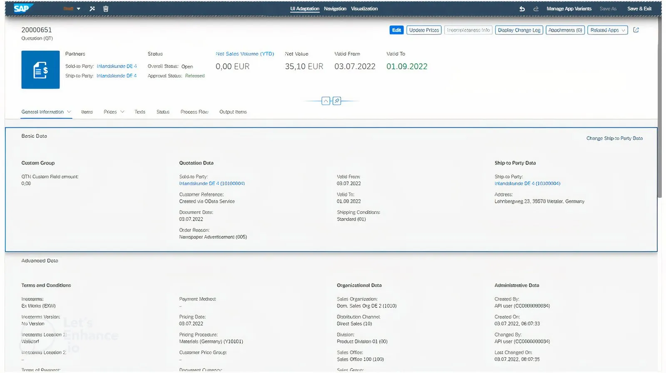The height and width of the screenshot is (373, 666).
Task: Switch to Visualization mode
Action: tap(364, 9)
